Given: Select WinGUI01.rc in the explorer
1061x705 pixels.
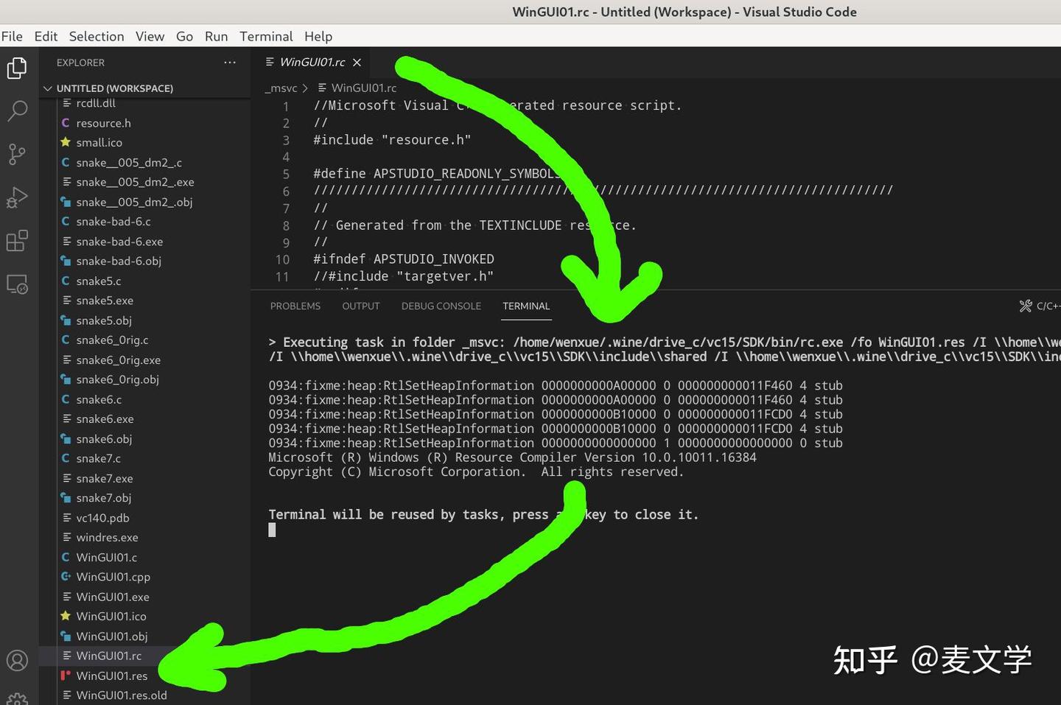Looking at the screenshot, I should tap(108, 656).
